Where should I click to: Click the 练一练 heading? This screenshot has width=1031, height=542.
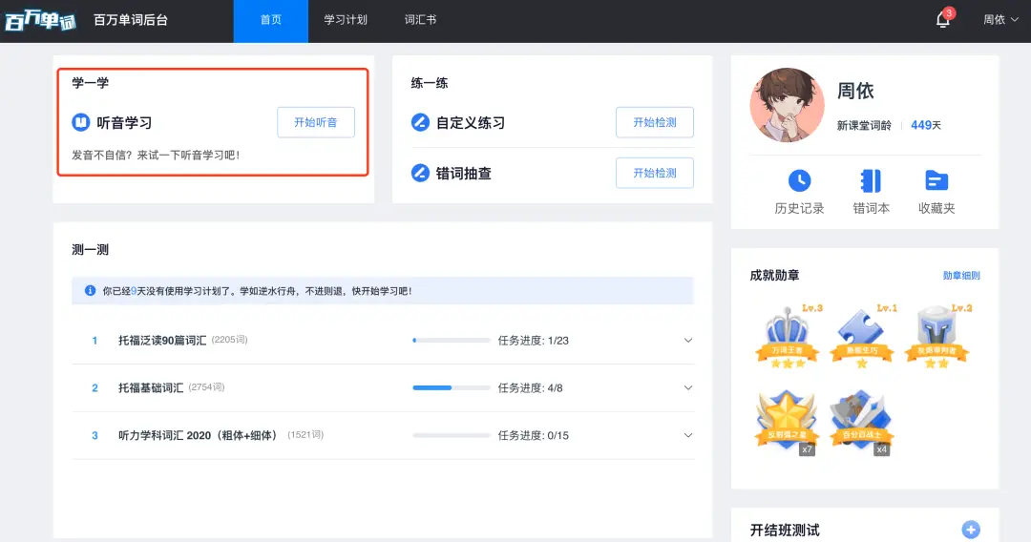[x=430, y=83]
